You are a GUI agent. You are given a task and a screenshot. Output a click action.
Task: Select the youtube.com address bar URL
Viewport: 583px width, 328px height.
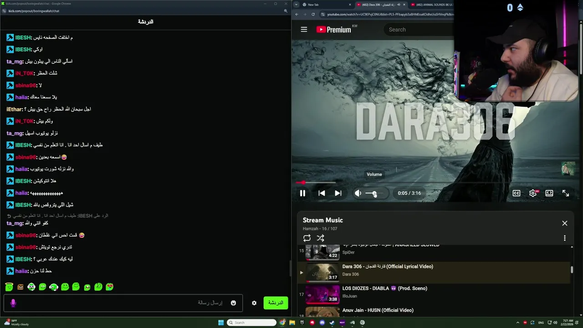[390, 14]
